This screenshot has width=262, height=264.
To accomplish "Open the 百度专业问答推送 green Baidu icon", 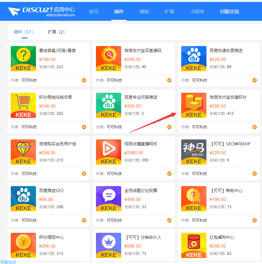I will 109,105.
